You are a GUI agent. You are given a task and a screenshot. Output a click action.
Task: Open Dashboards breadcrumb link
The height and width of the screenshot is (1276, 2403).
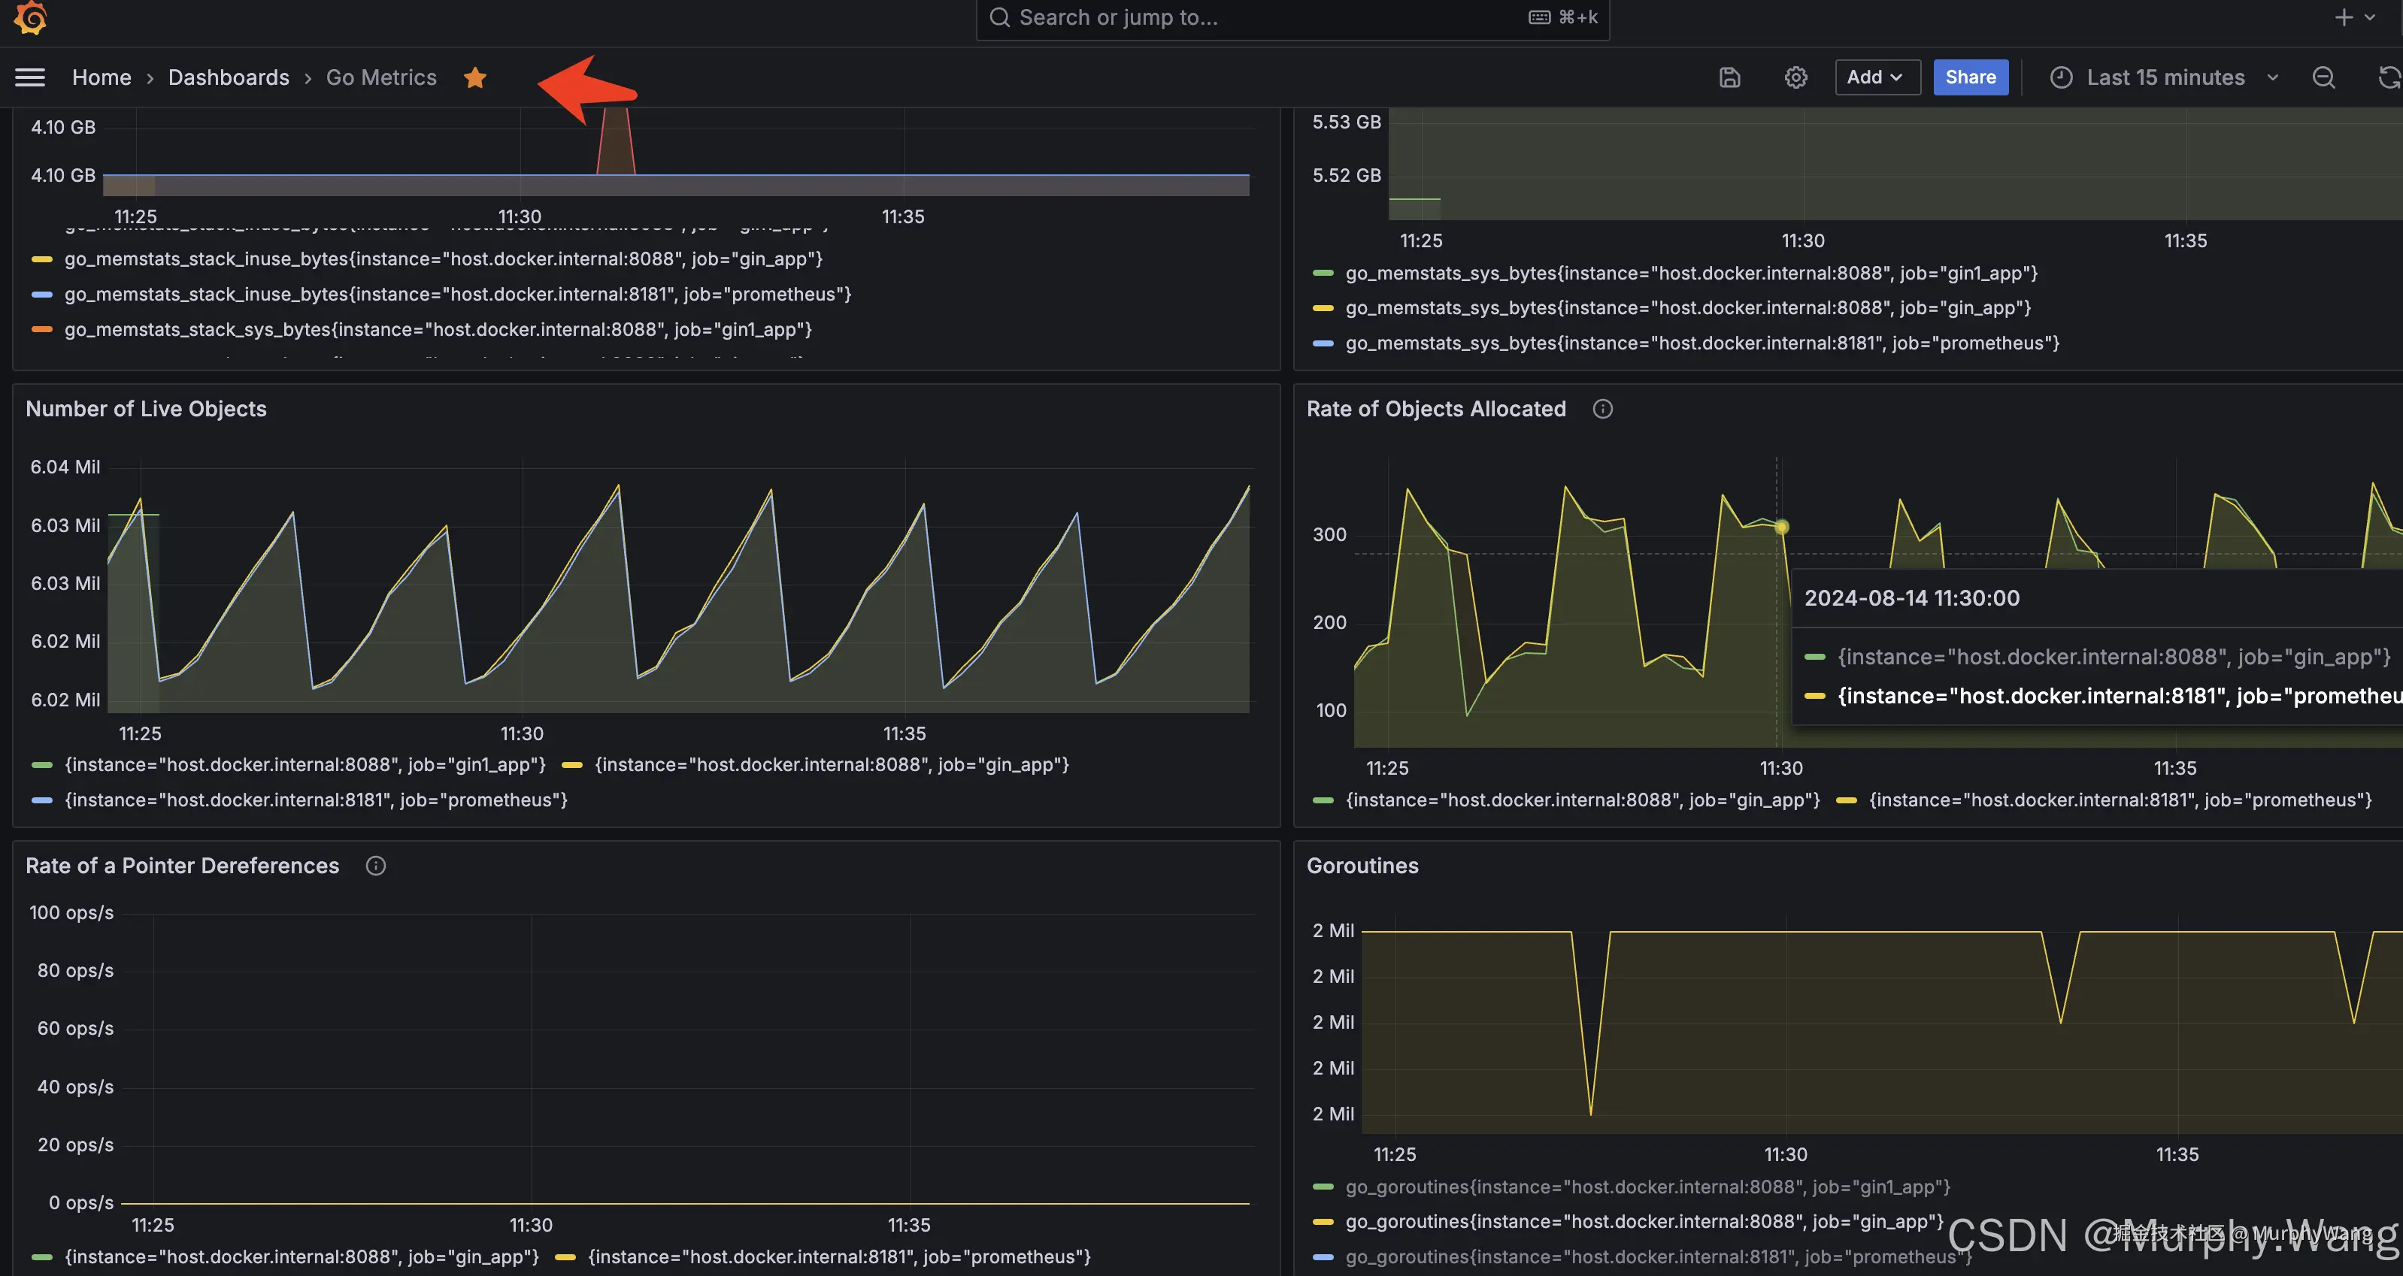pos(229,77)
